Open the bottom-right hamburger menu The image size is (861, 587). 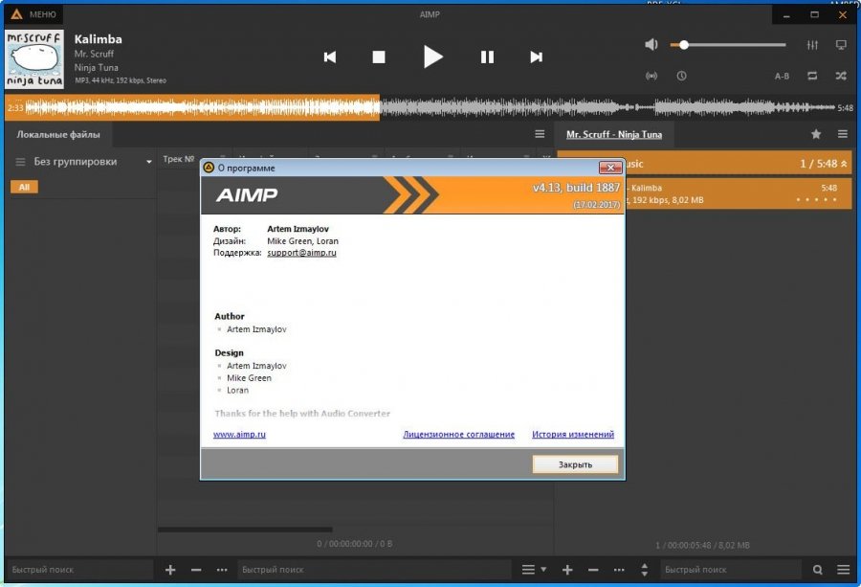pos(844,570)
